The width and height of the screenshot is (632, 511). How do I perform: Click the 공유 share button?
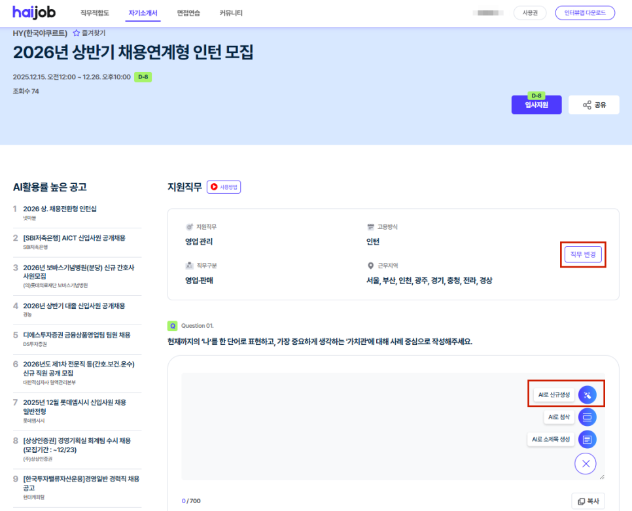coord(593,105)
